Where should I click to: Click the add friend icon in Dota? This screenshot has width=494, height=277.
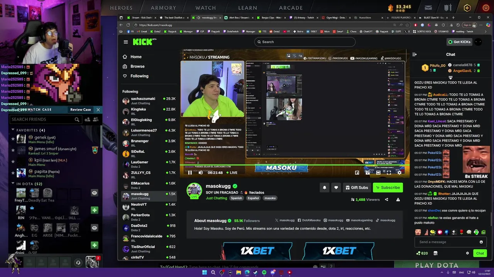tap(87, 120)
